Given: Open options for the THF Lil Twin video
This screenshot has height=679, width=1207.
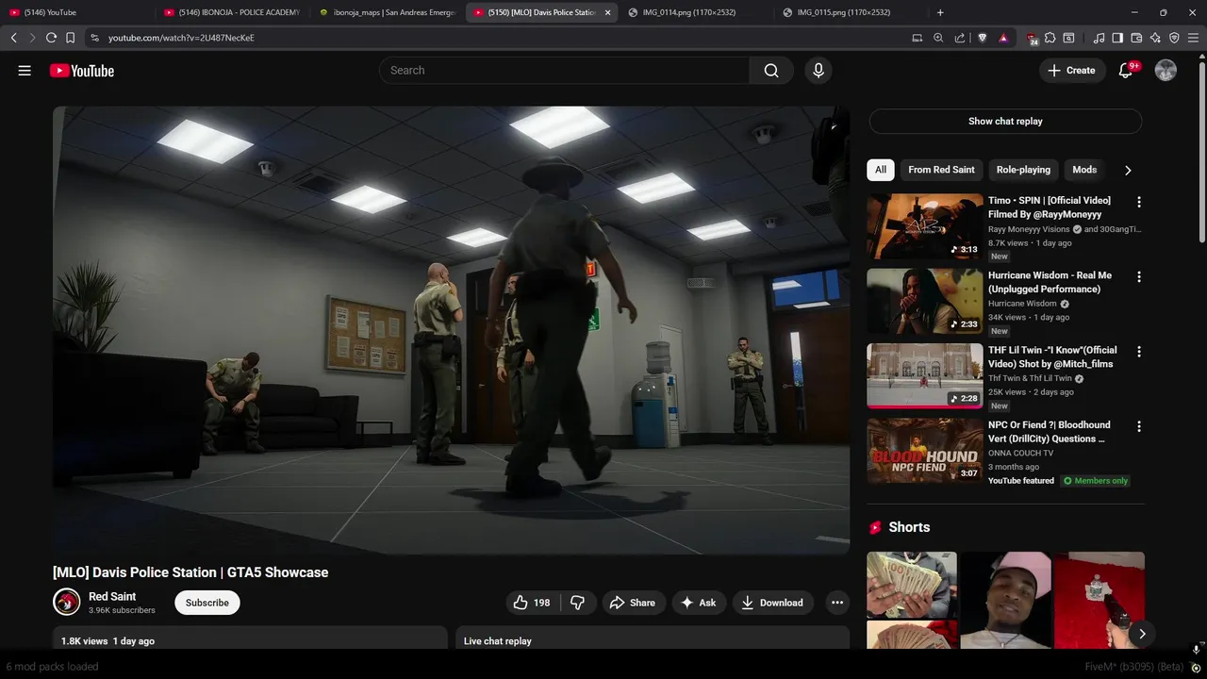Looking at the screenshot, I should (1138, 352).
